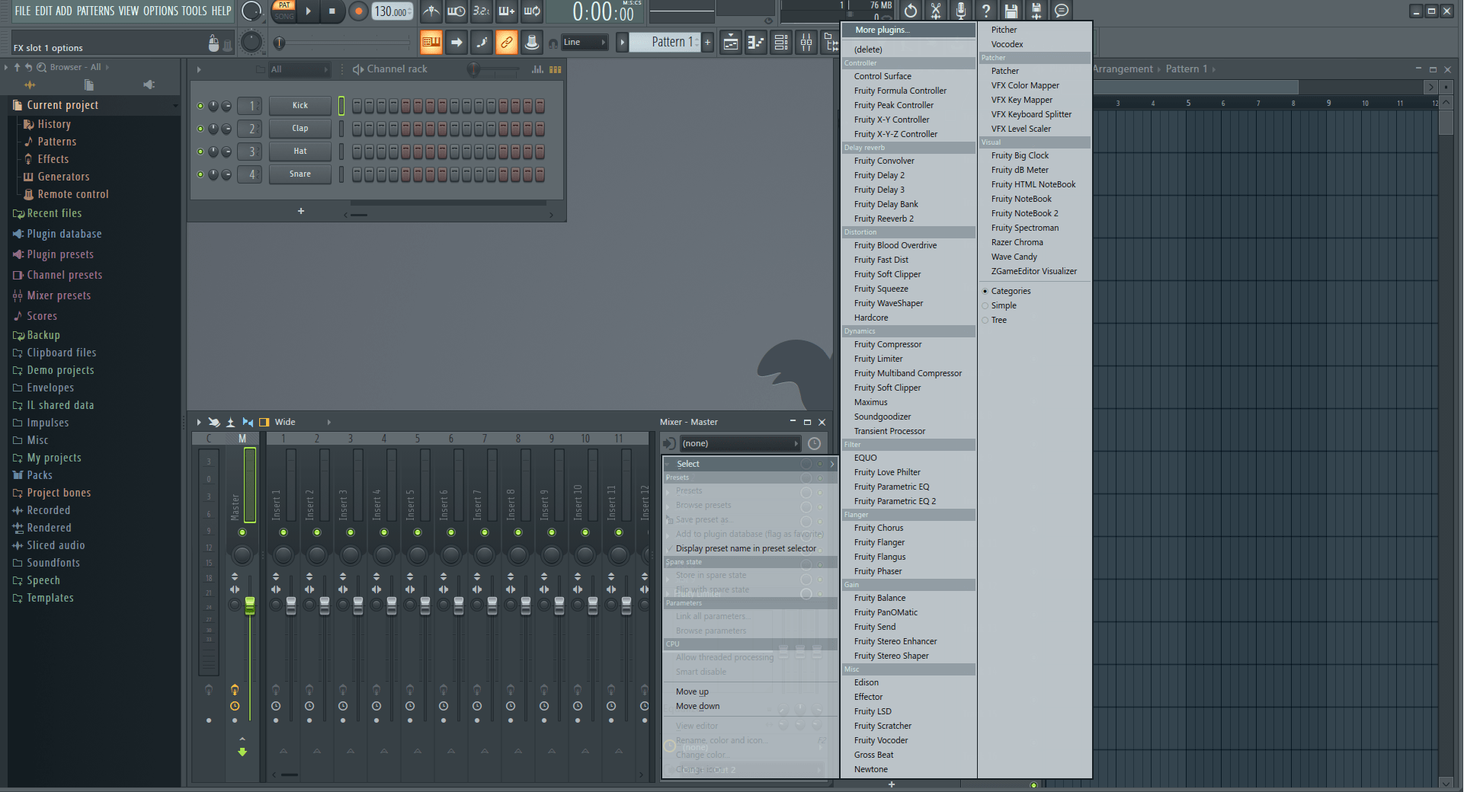Open help with the question mark icon
This screenshot has height=792, width=1464.
[x=986, y=11]
